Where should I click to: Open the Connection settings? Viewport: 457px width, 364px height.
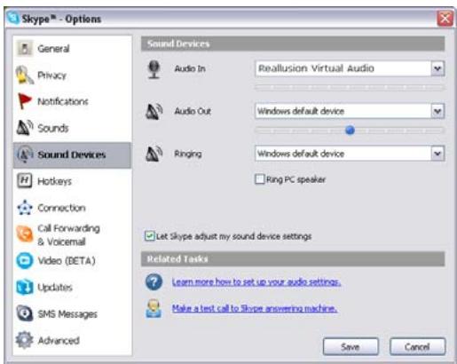point(72,208)
